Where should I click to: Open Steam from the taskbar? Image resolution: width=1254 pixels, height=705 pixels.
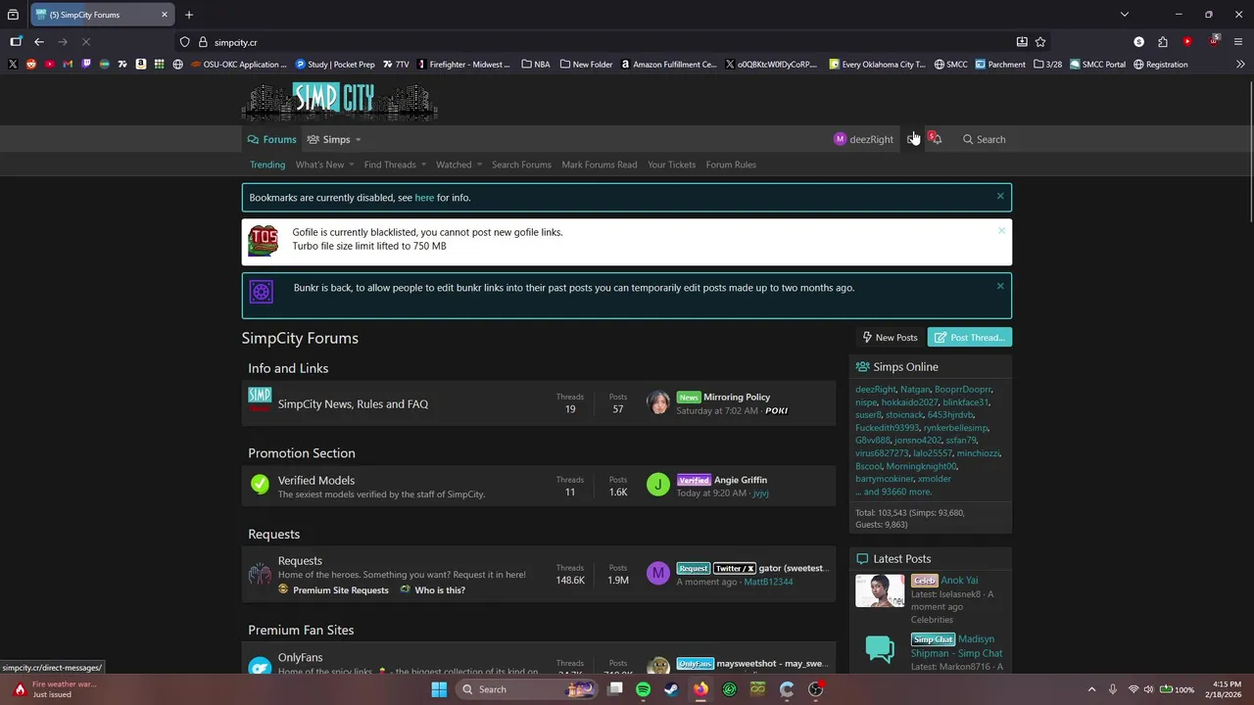tap(671, 689)
